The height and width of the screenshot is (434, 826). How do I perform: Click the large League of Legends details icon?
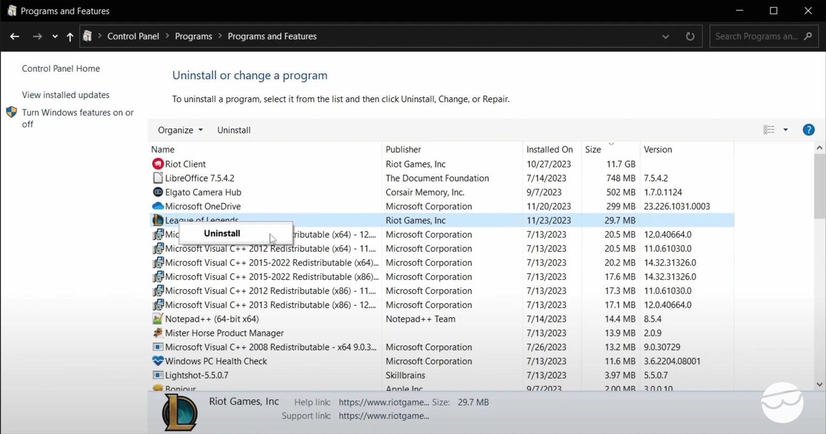180,412
